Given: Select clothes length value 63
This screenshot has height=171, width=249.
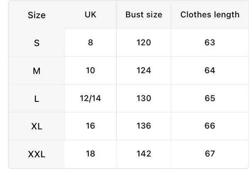Looking at the screenshot, I should point(210,42).
